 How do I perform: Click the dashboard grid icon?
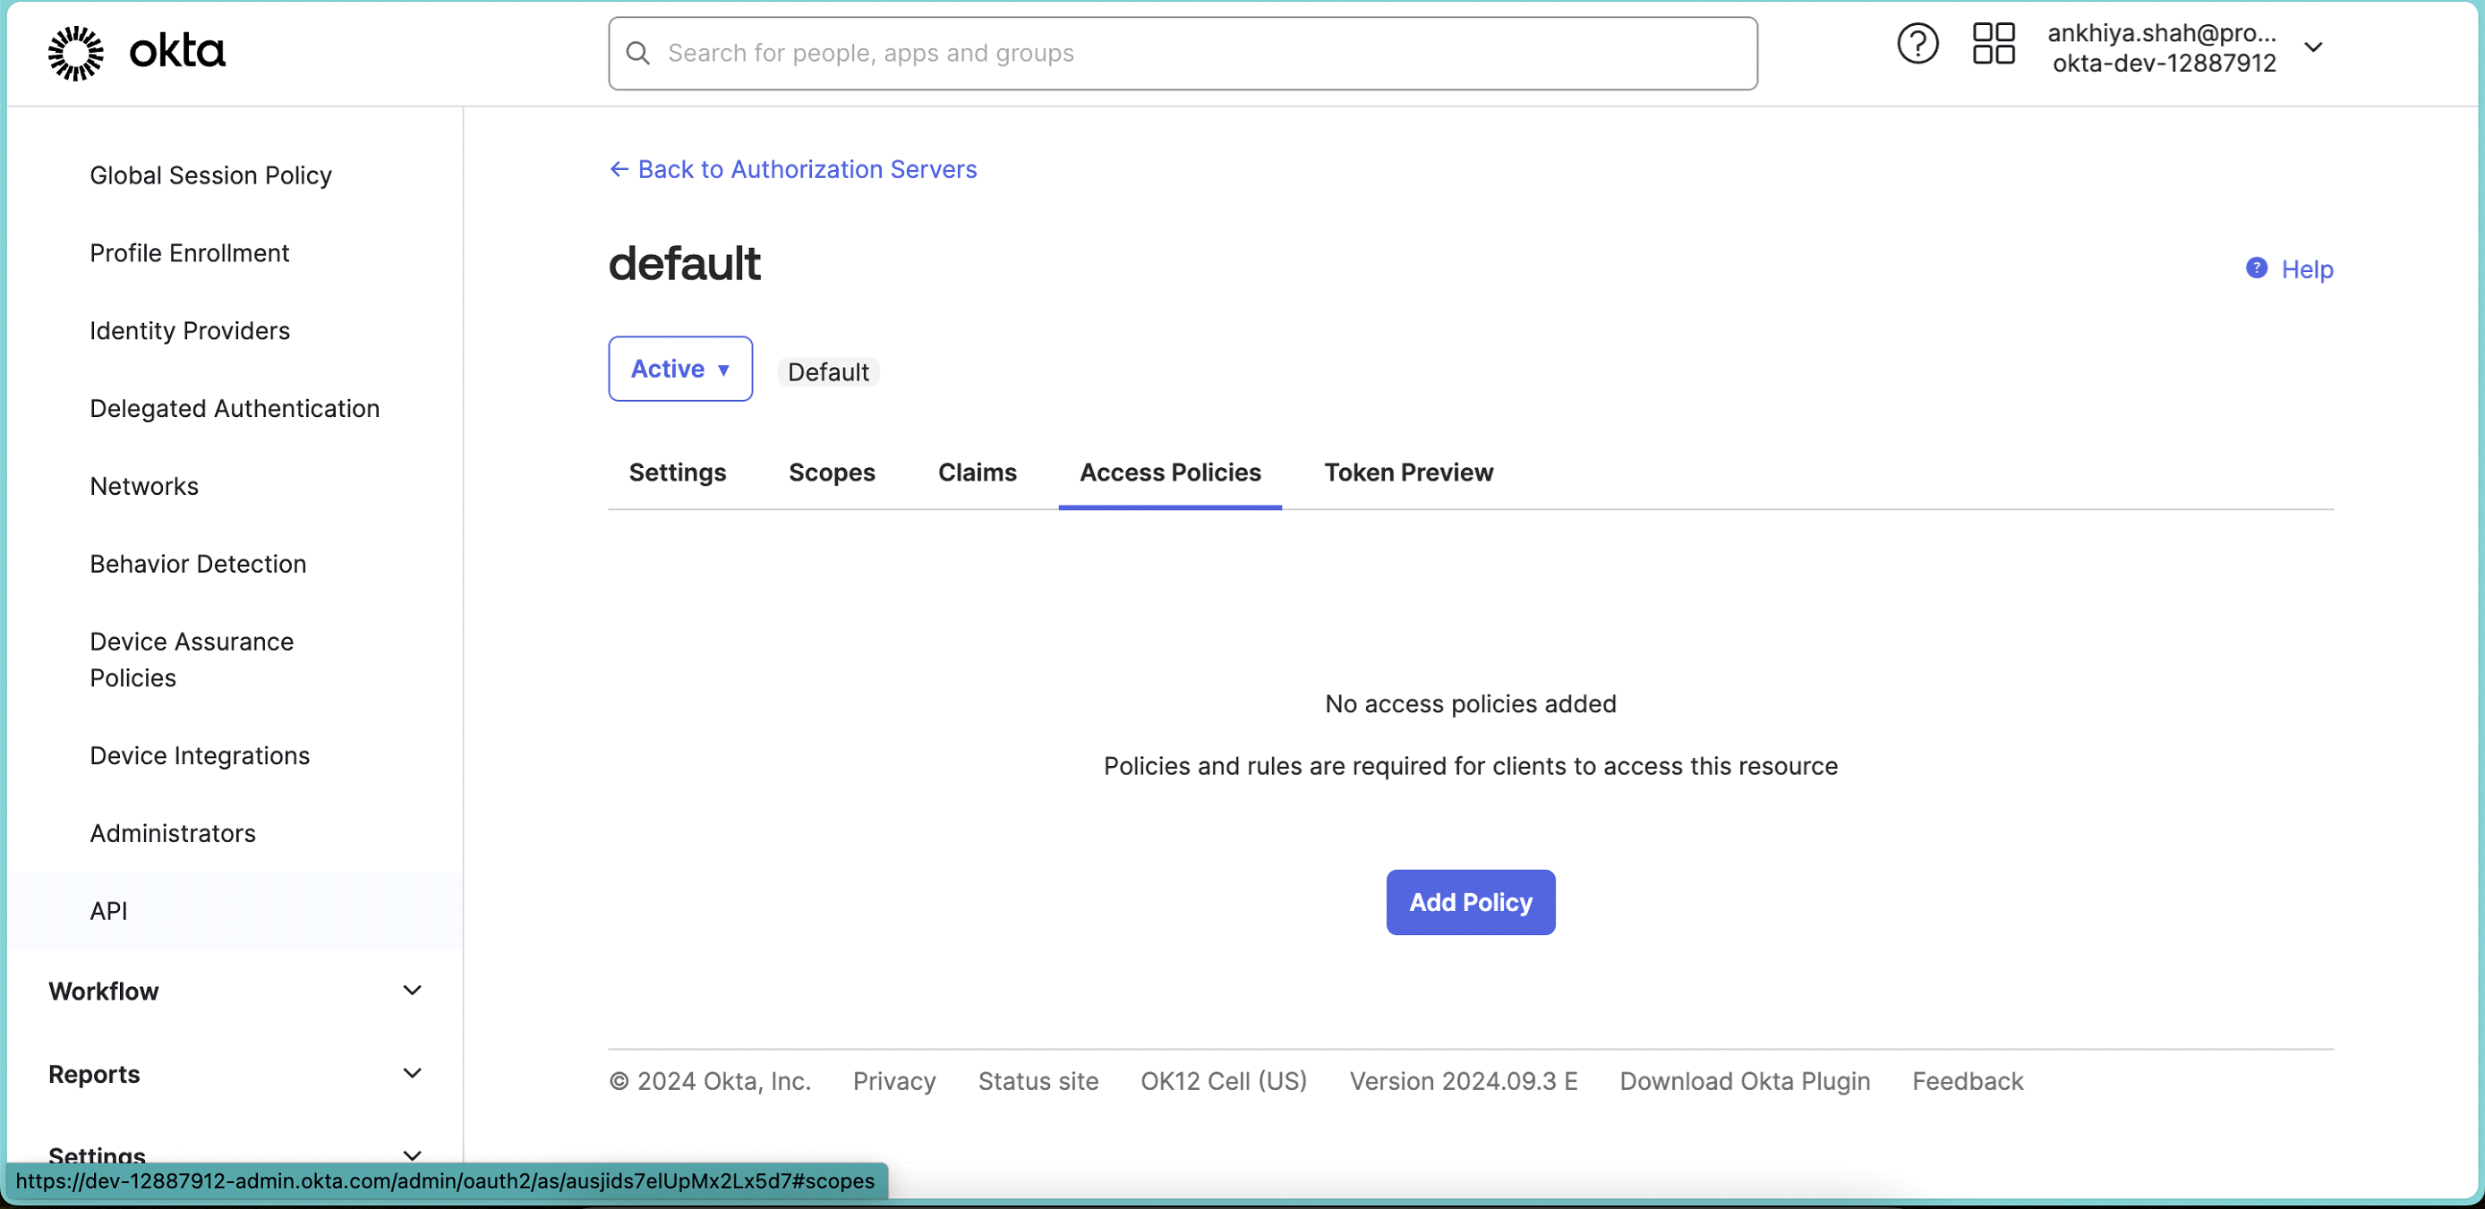1993,43
